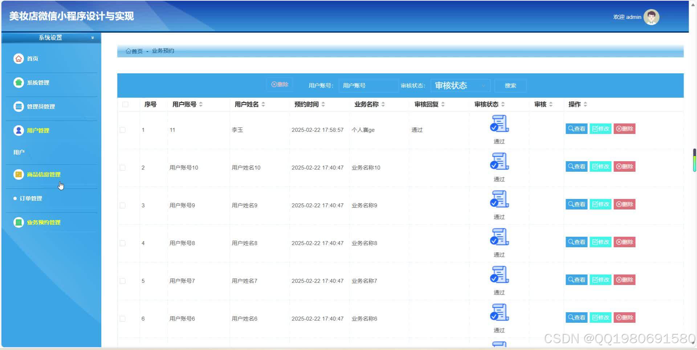Click 查看 on the first table row
This screenshot has width=697, height=350.
coord(576,129)
